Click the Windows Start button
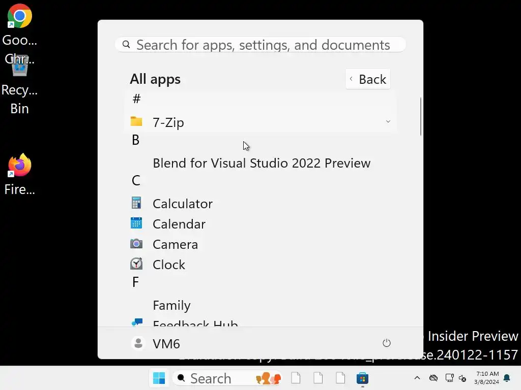The width and height of the screenshot is (521, 390). [x=159, y=378]
